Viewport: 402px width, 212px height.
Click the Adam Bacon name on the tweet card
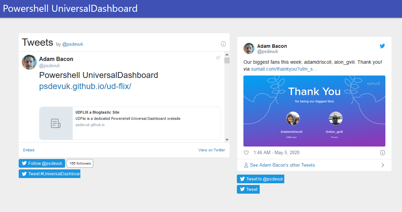pos(272,46)
